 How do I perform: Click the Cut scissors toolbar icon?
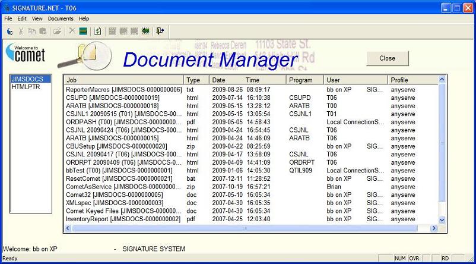pos(21,31)
